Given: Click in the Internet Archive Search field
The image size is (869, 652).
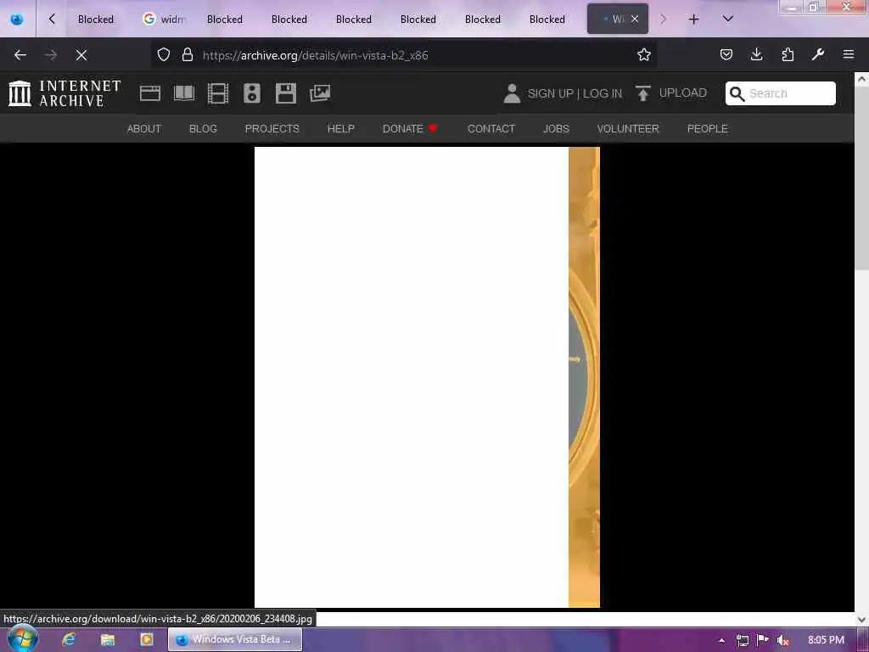Looking at the screenshot, I should (781, 93).
